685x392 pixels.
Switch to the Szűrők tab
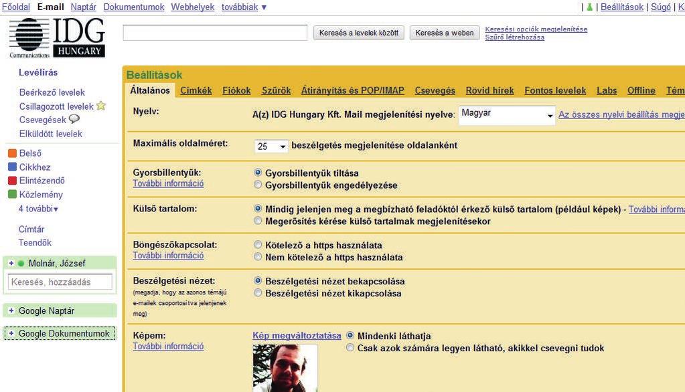point(276,90)
